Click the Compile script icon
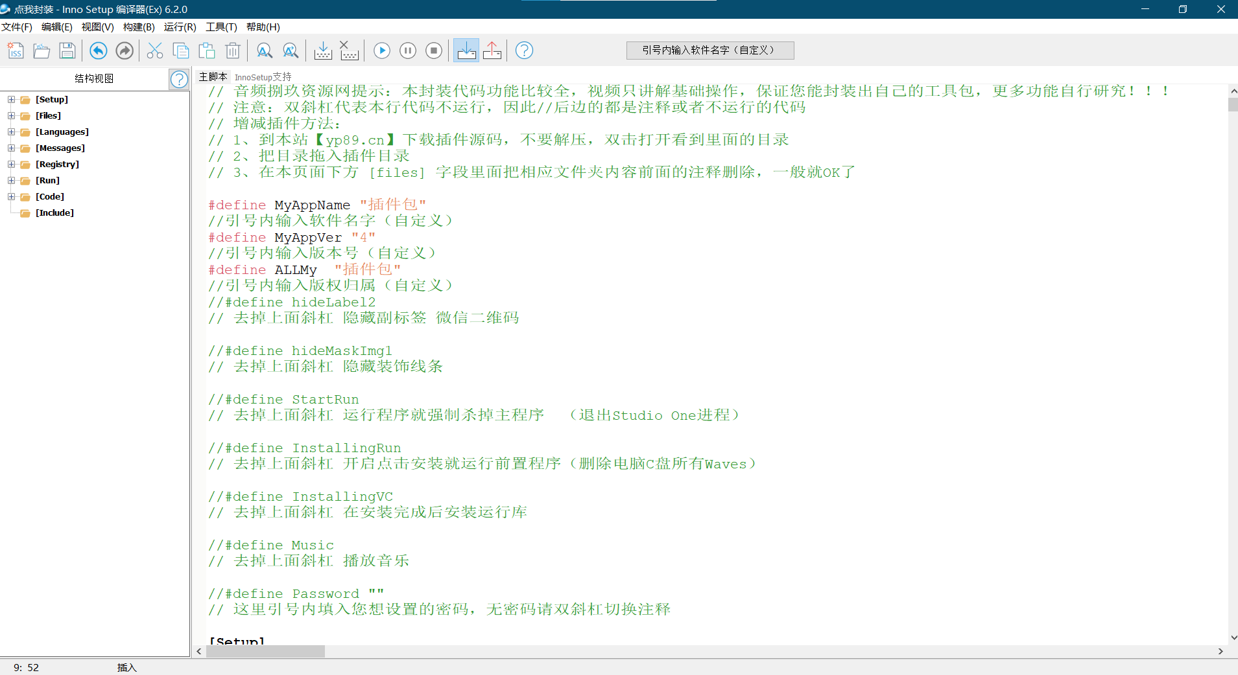Image resolution: width=1238 pixels, height=675 pixels. (323, 51)
